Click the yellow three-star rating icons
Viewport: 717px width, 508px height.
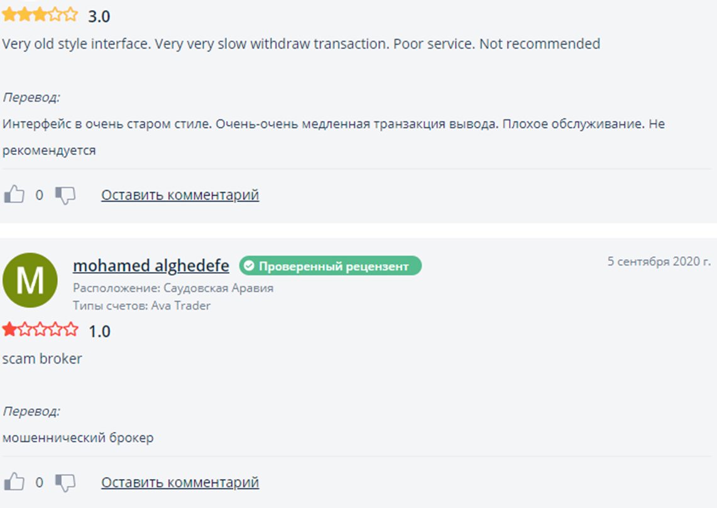pyautogui.click(x=40, y=14)
